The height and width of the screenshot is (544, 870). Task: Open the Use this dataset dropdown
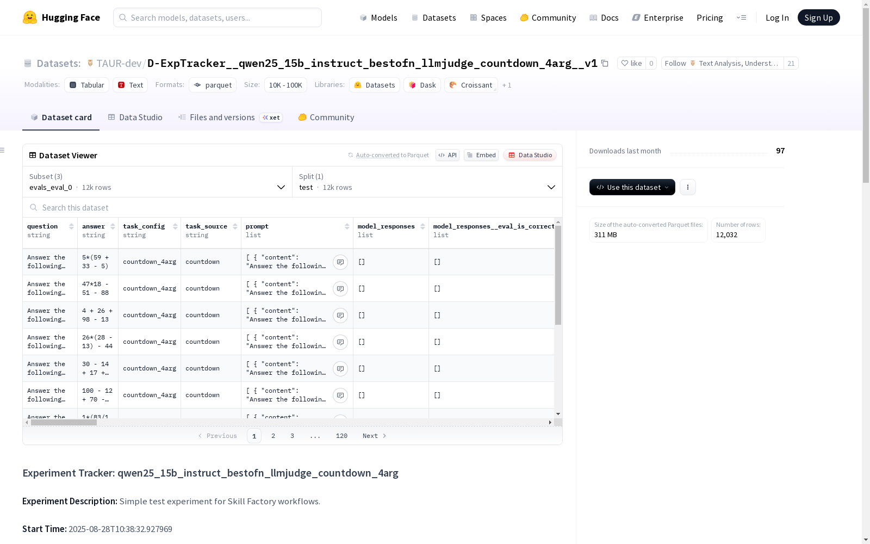(x=632, y=187)
